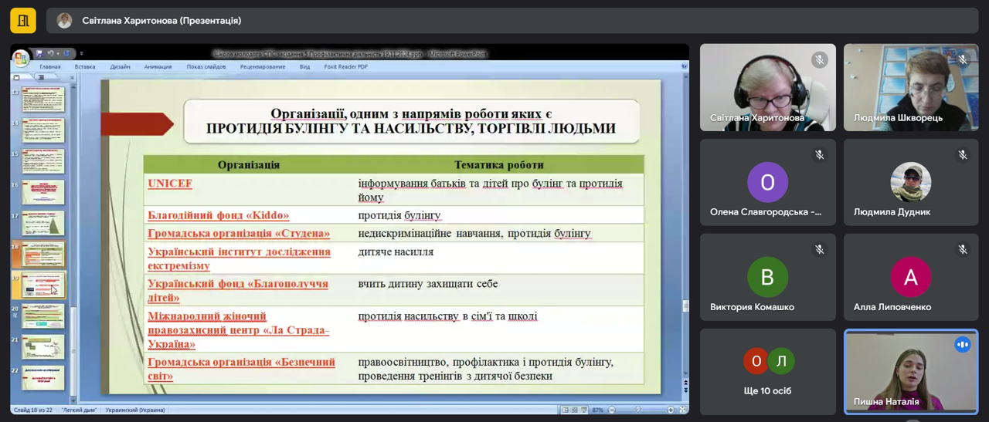Select the Foxit Reader PDF ribbon tab
Image resolution: width=989 pixels, height=422 pixels.
click(346, 67)
